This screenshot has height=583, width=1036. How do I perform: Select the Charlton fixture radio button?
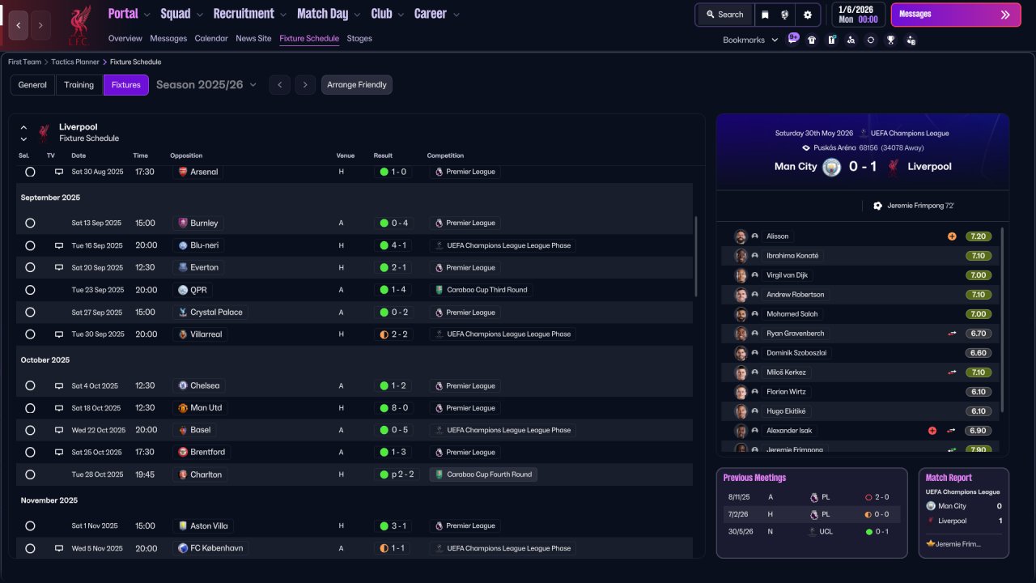pyautogui.click(x=30, y=474)
